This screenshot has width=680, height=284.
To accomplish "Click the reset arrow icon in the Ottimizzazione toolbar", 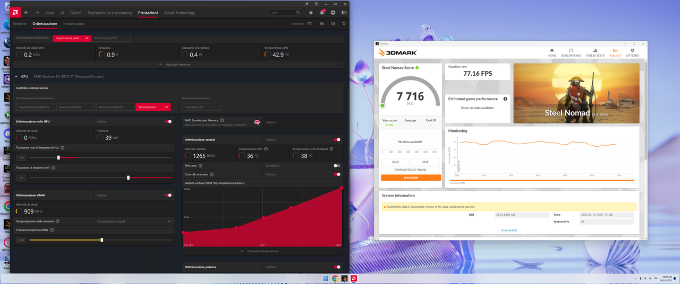I will point(344,23).
